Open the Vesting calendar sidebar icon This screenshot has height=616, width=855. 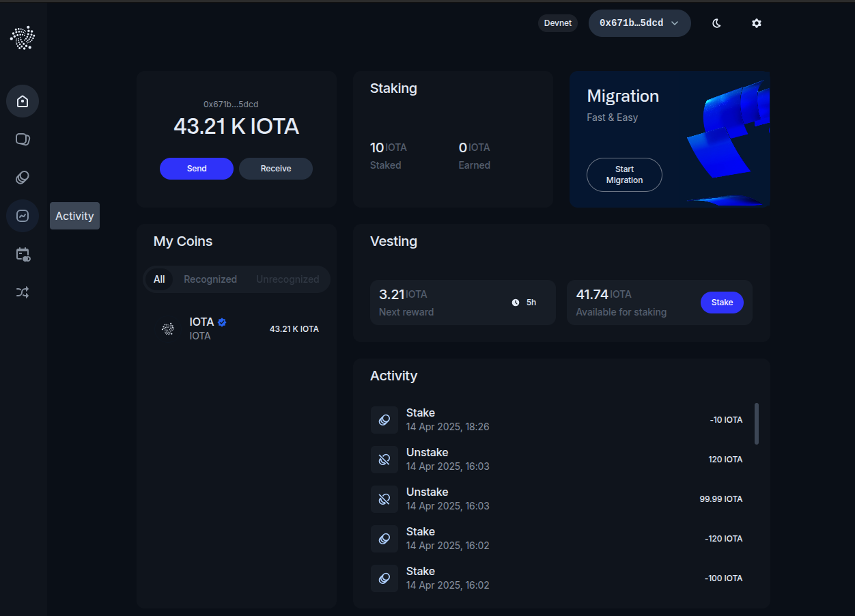23,254
